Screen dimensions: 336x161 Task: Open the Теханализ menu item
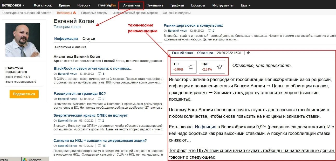point(155,5)
